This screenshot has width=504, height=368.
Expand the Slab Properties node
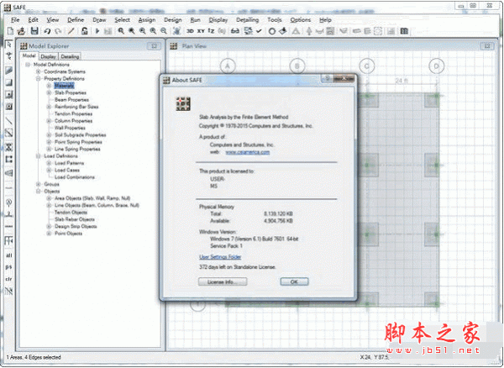coord(49,92)
